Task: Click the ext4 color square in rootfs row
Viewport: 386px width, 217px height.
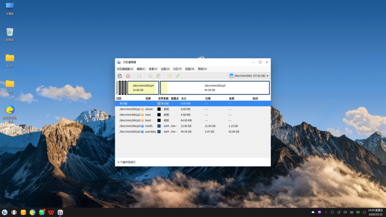Action: 159,126
